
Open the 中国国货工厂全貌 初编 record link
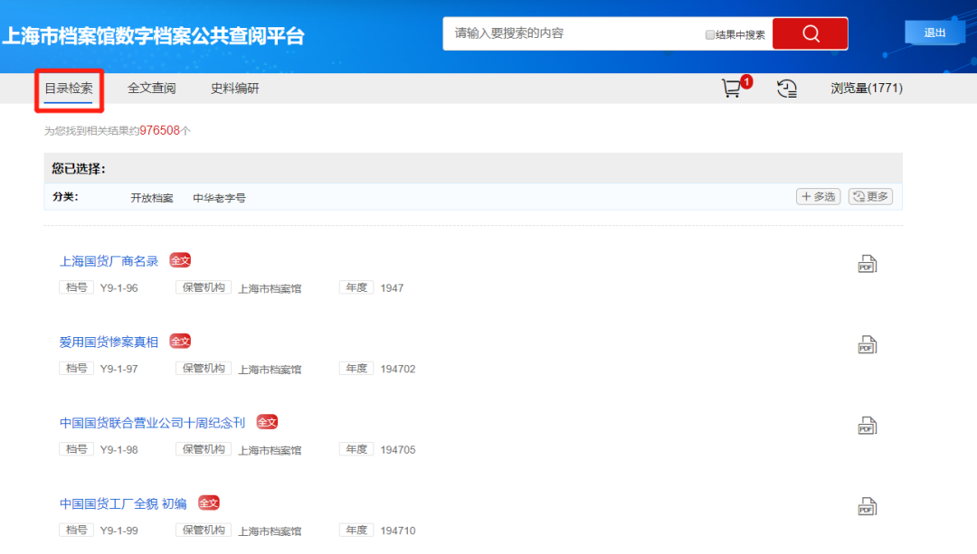coord(123,504)
